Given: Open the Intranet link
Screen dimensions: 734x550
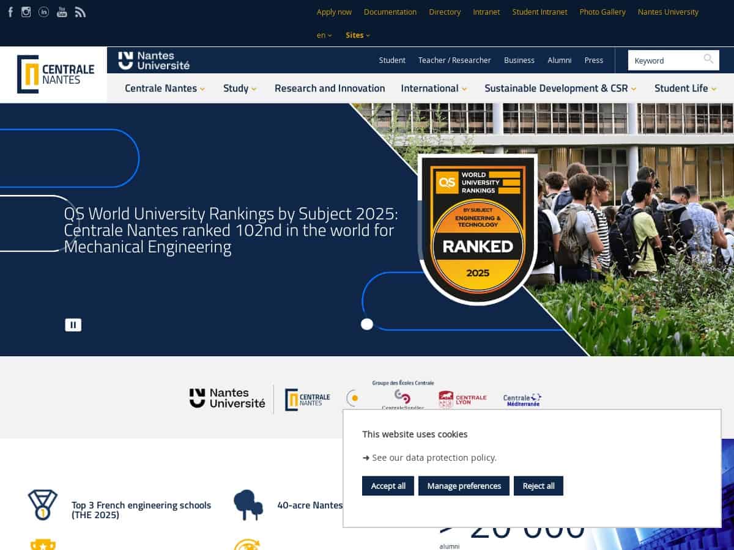Looking at the screenshot, I should click(x=486, y=12).
